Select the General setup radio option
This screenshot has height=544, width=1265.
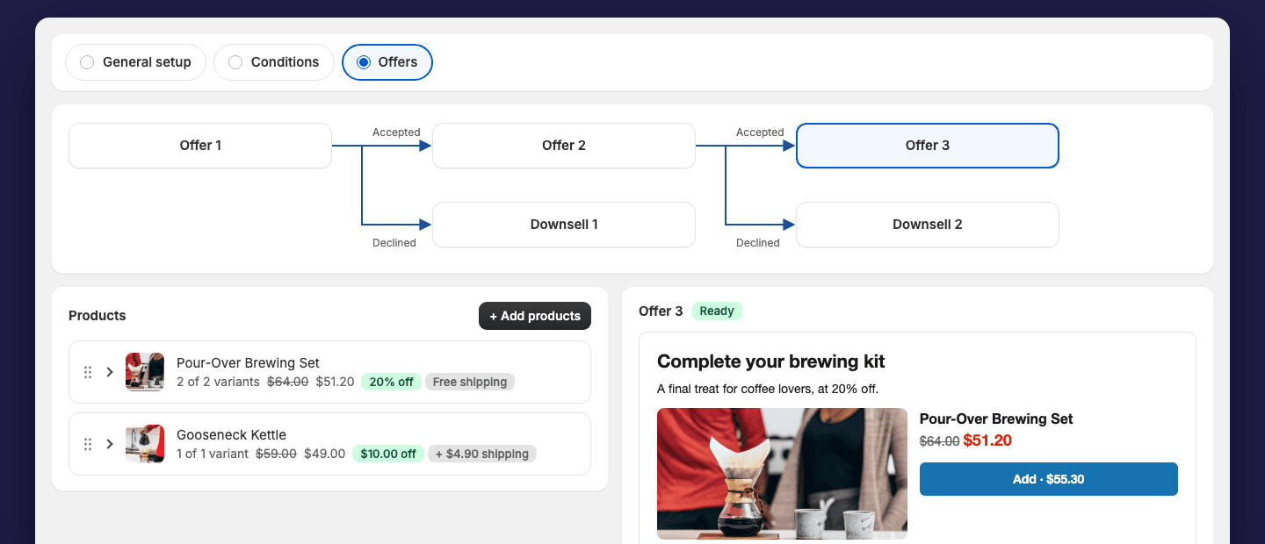click(x=135, y=62)
